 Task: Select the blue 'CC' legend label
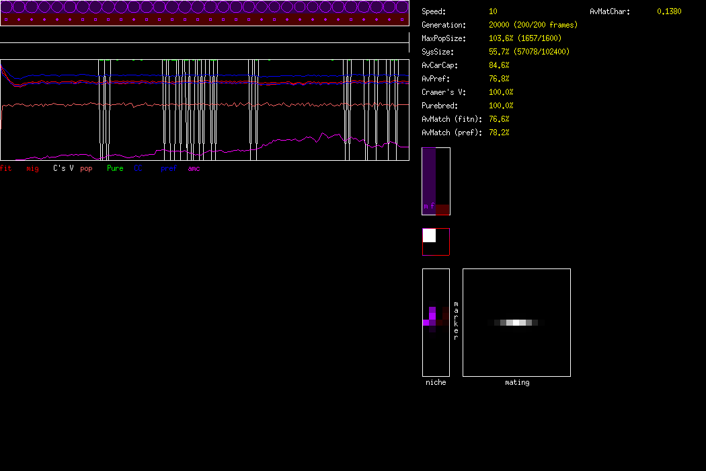[138, 168]
